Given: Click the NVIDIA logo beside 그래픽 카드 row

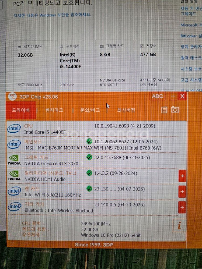Looking at the screenshot, I should (x=15, y=160).
